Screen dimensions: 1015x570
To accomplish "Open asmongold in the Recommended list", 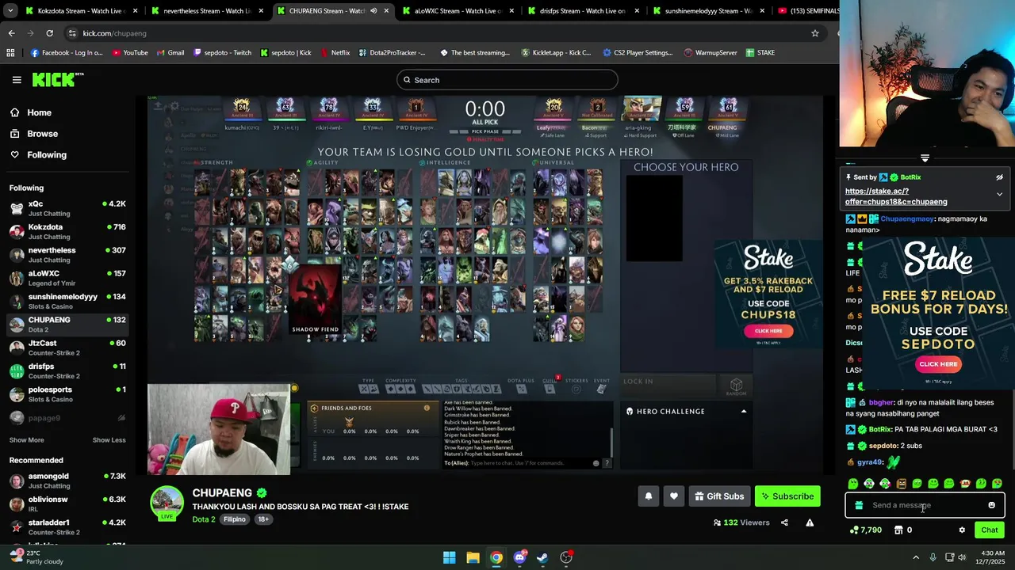I will (67, 481).
